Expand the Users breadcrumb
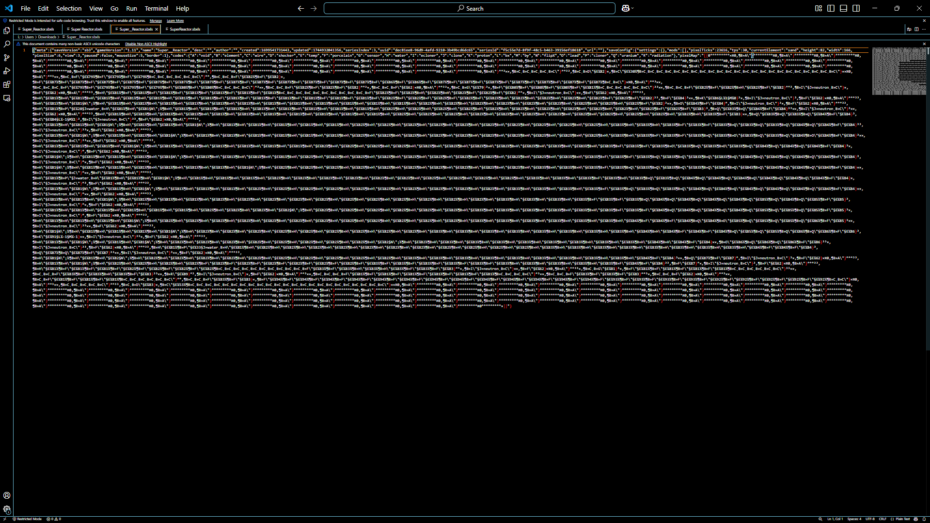The width and height of the screenshot is (930, 523). (x=30, y=37)
